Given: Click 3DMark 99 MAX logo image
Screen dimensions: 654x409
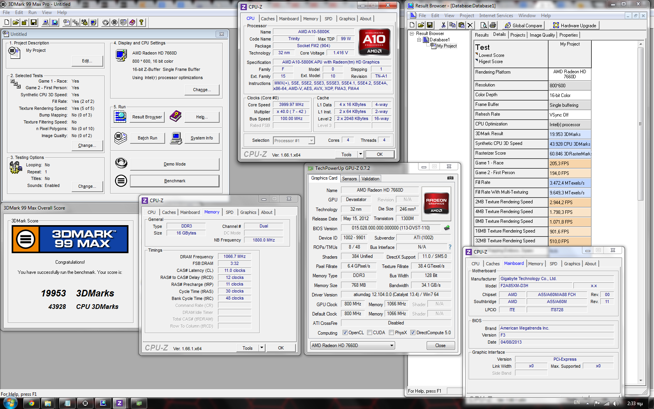Looking at the screenshot, I should tap(70, 239).
